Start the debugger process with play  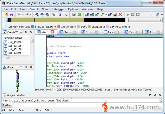(x=128, y=14)
